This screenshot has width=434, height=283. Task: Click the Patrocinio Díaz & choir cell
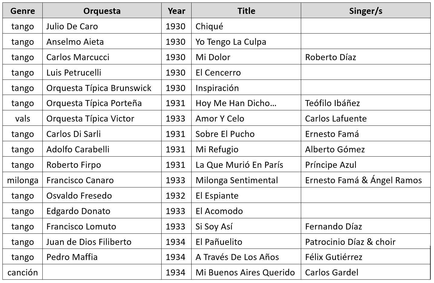[350, 242]
